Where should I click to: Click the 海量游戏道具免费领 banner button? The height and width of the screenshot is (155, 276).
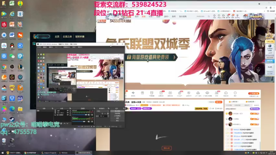tap(151, 57)
